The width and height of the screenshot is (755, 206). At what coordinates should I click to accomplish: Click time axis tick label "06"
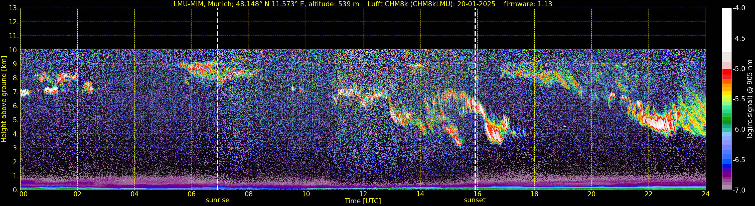(192, 194)
